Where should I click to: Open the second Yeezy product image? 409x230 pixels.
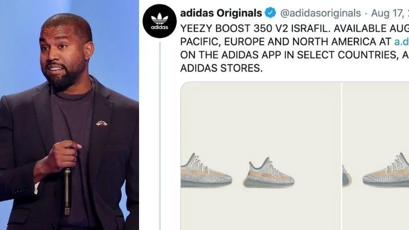[x=376, y=156]
